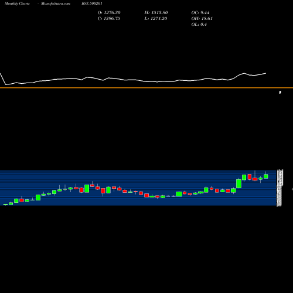
Task: Open the MunafaSutra.com label
Action: pos(56,4)
